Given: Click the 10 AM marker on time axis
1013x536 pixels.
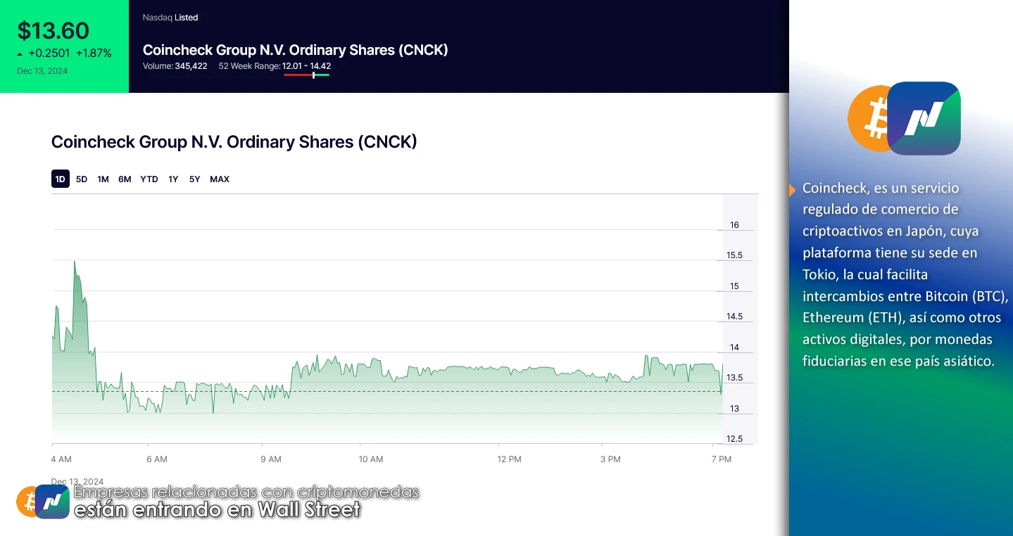Looking at the screenshot, I should pyautogui.click(x=370, y=459).
